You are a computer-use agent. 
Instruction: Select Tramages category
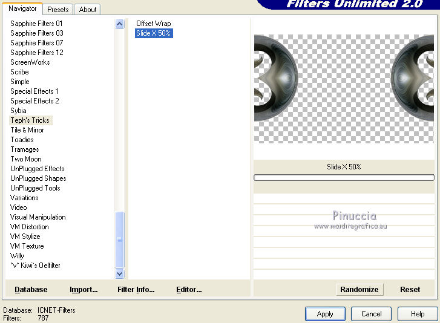click(25, 149)
